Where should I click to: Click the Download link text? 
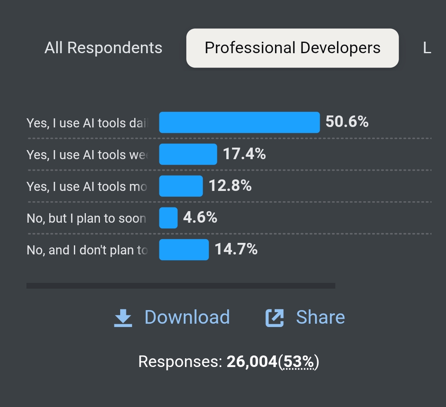(187, 317)
